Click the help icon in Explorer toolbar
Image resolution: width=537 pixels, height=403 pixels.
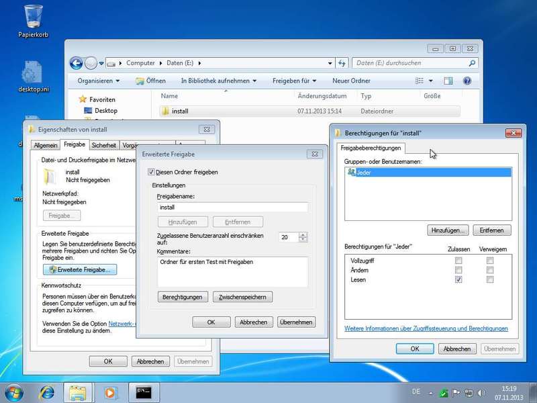coord(467,81)
